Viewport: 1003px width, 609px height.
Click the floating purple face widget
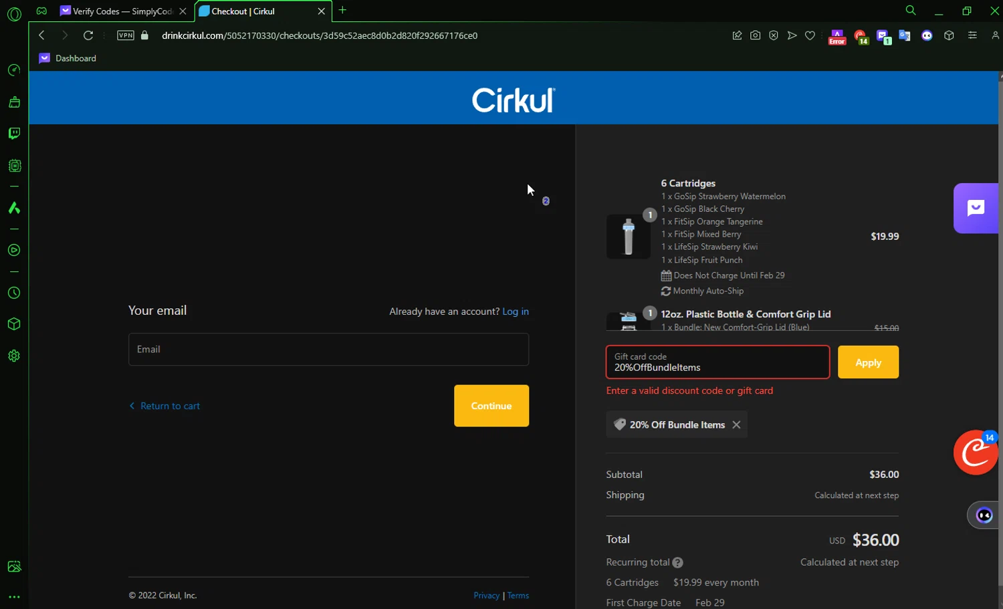(984, 515)
